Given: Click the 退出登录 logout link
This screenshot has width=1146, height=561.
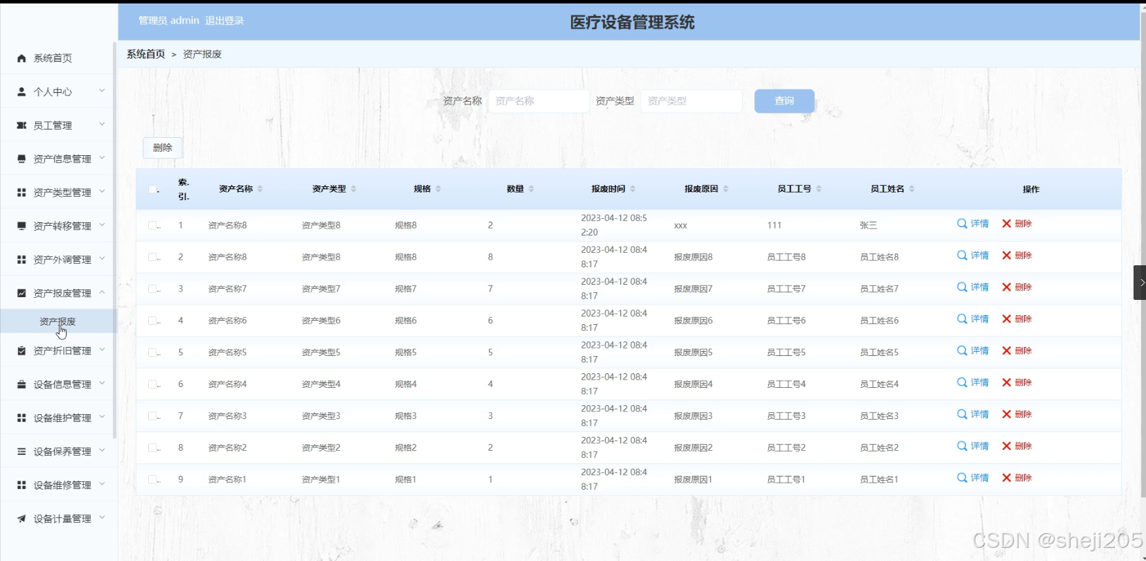Looking at the screenshot, I should tap(224, 21).
